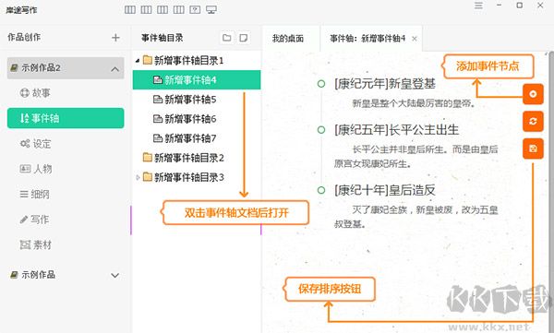Add an event node with the orange plus button

(x=533, y=94)
